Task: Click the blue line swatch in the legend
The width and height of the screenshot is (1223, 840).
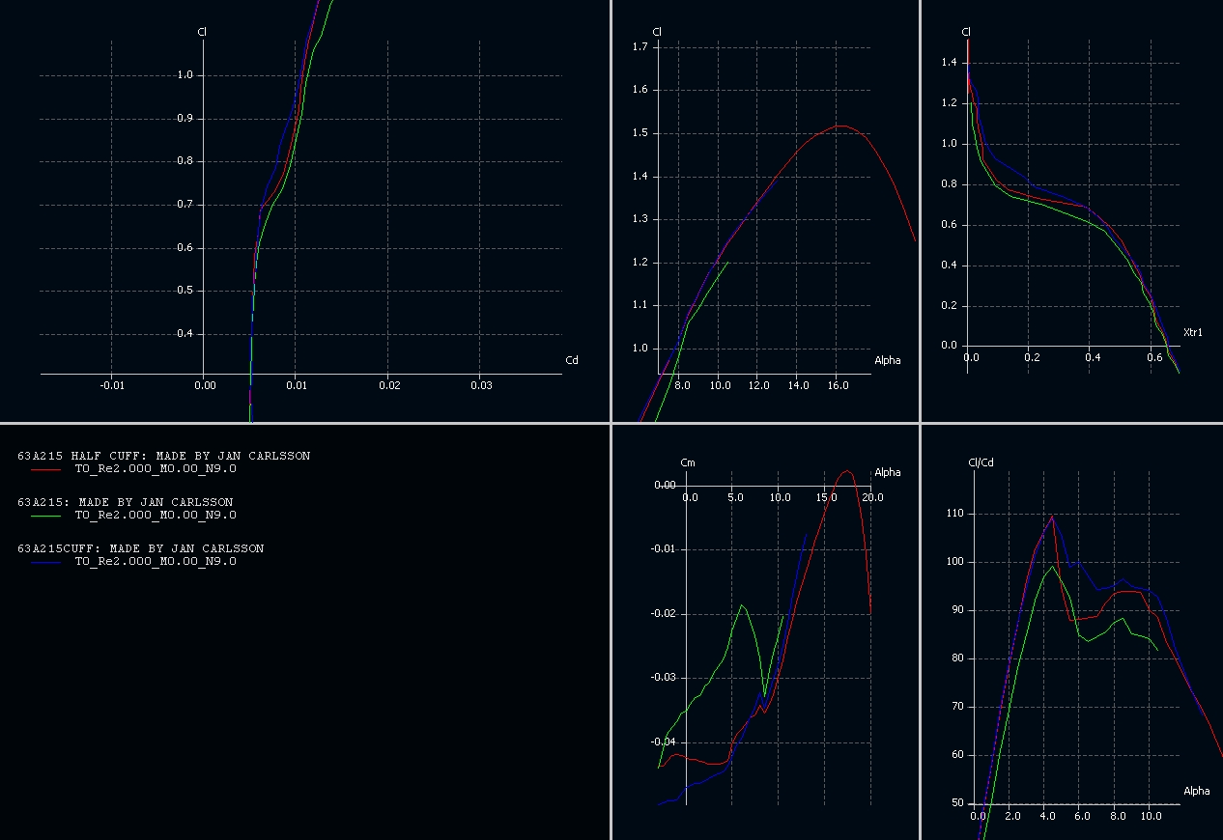Action: pyautogui.click(x=45, y=562)
